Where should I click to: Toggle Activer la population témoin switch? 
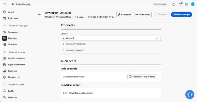[65, 93]
